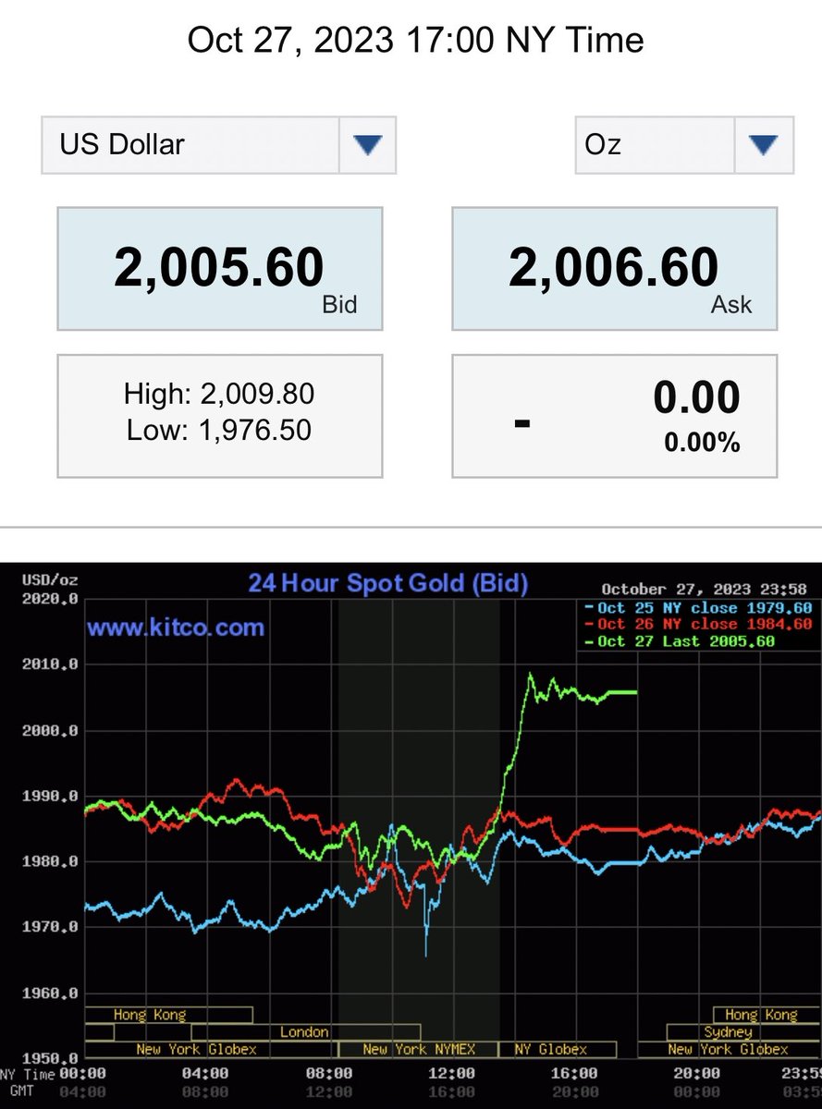Image resolution: width=822 pixels, height=1109 pixels.
Task: Select the 2,005.60 bid price box
Action: 220,269
